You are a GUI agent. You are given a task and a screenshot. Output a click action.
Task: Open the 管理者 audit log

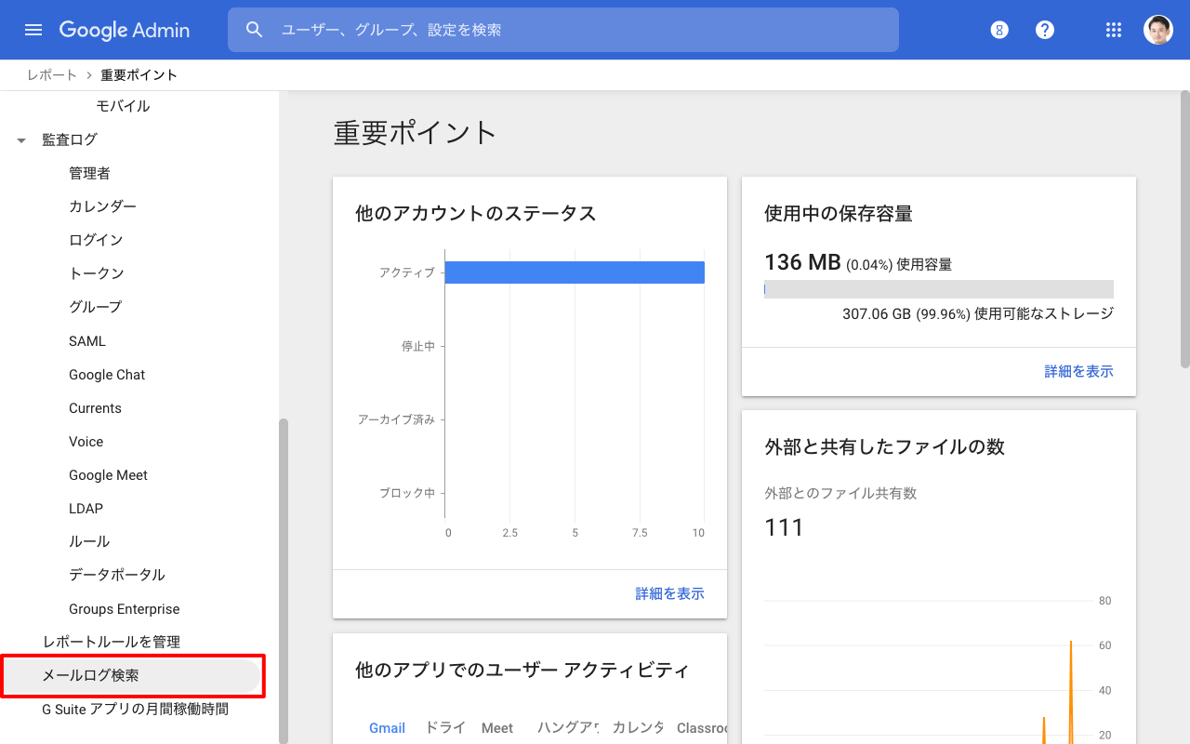(x=89, y=173)
